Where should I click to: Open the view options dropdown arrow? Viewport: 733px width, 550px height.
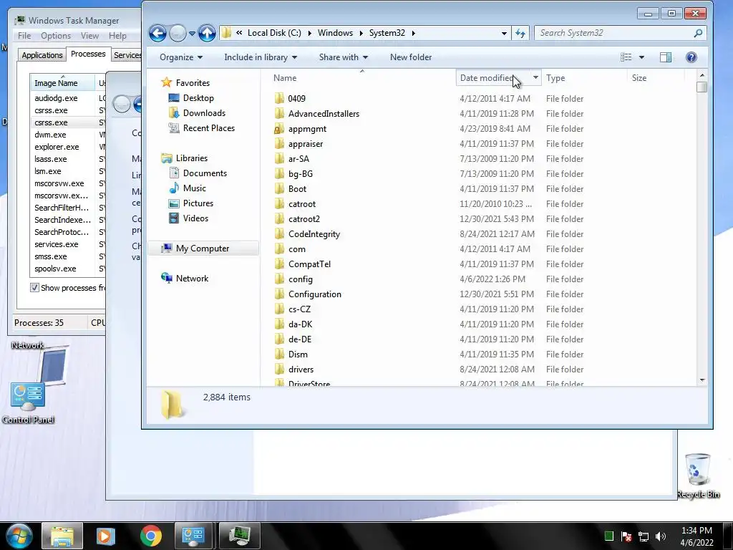click(x=641, y=57)
